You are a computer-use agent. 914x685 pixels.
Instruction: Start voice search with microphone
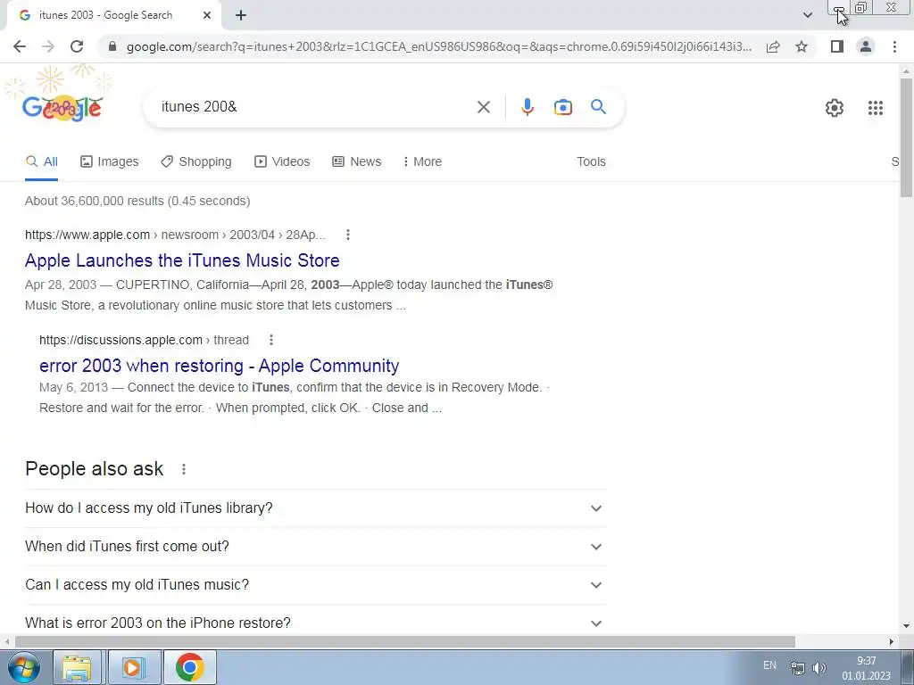(527, 107)
